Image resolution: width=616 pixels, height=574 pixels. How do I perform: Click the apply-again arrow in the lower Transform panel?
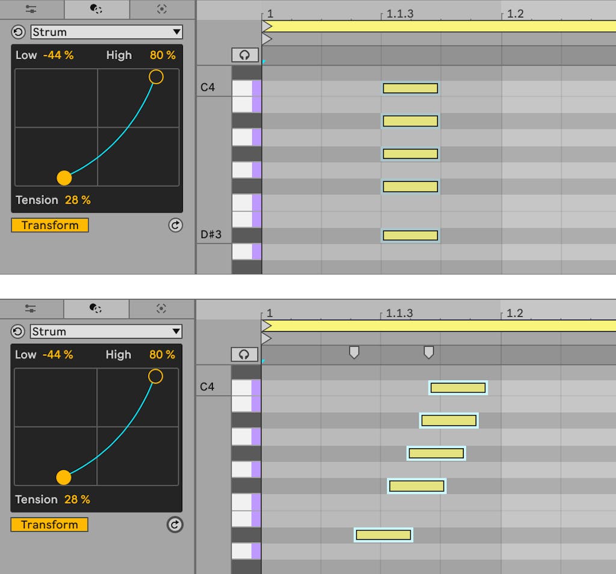point(175,525)
